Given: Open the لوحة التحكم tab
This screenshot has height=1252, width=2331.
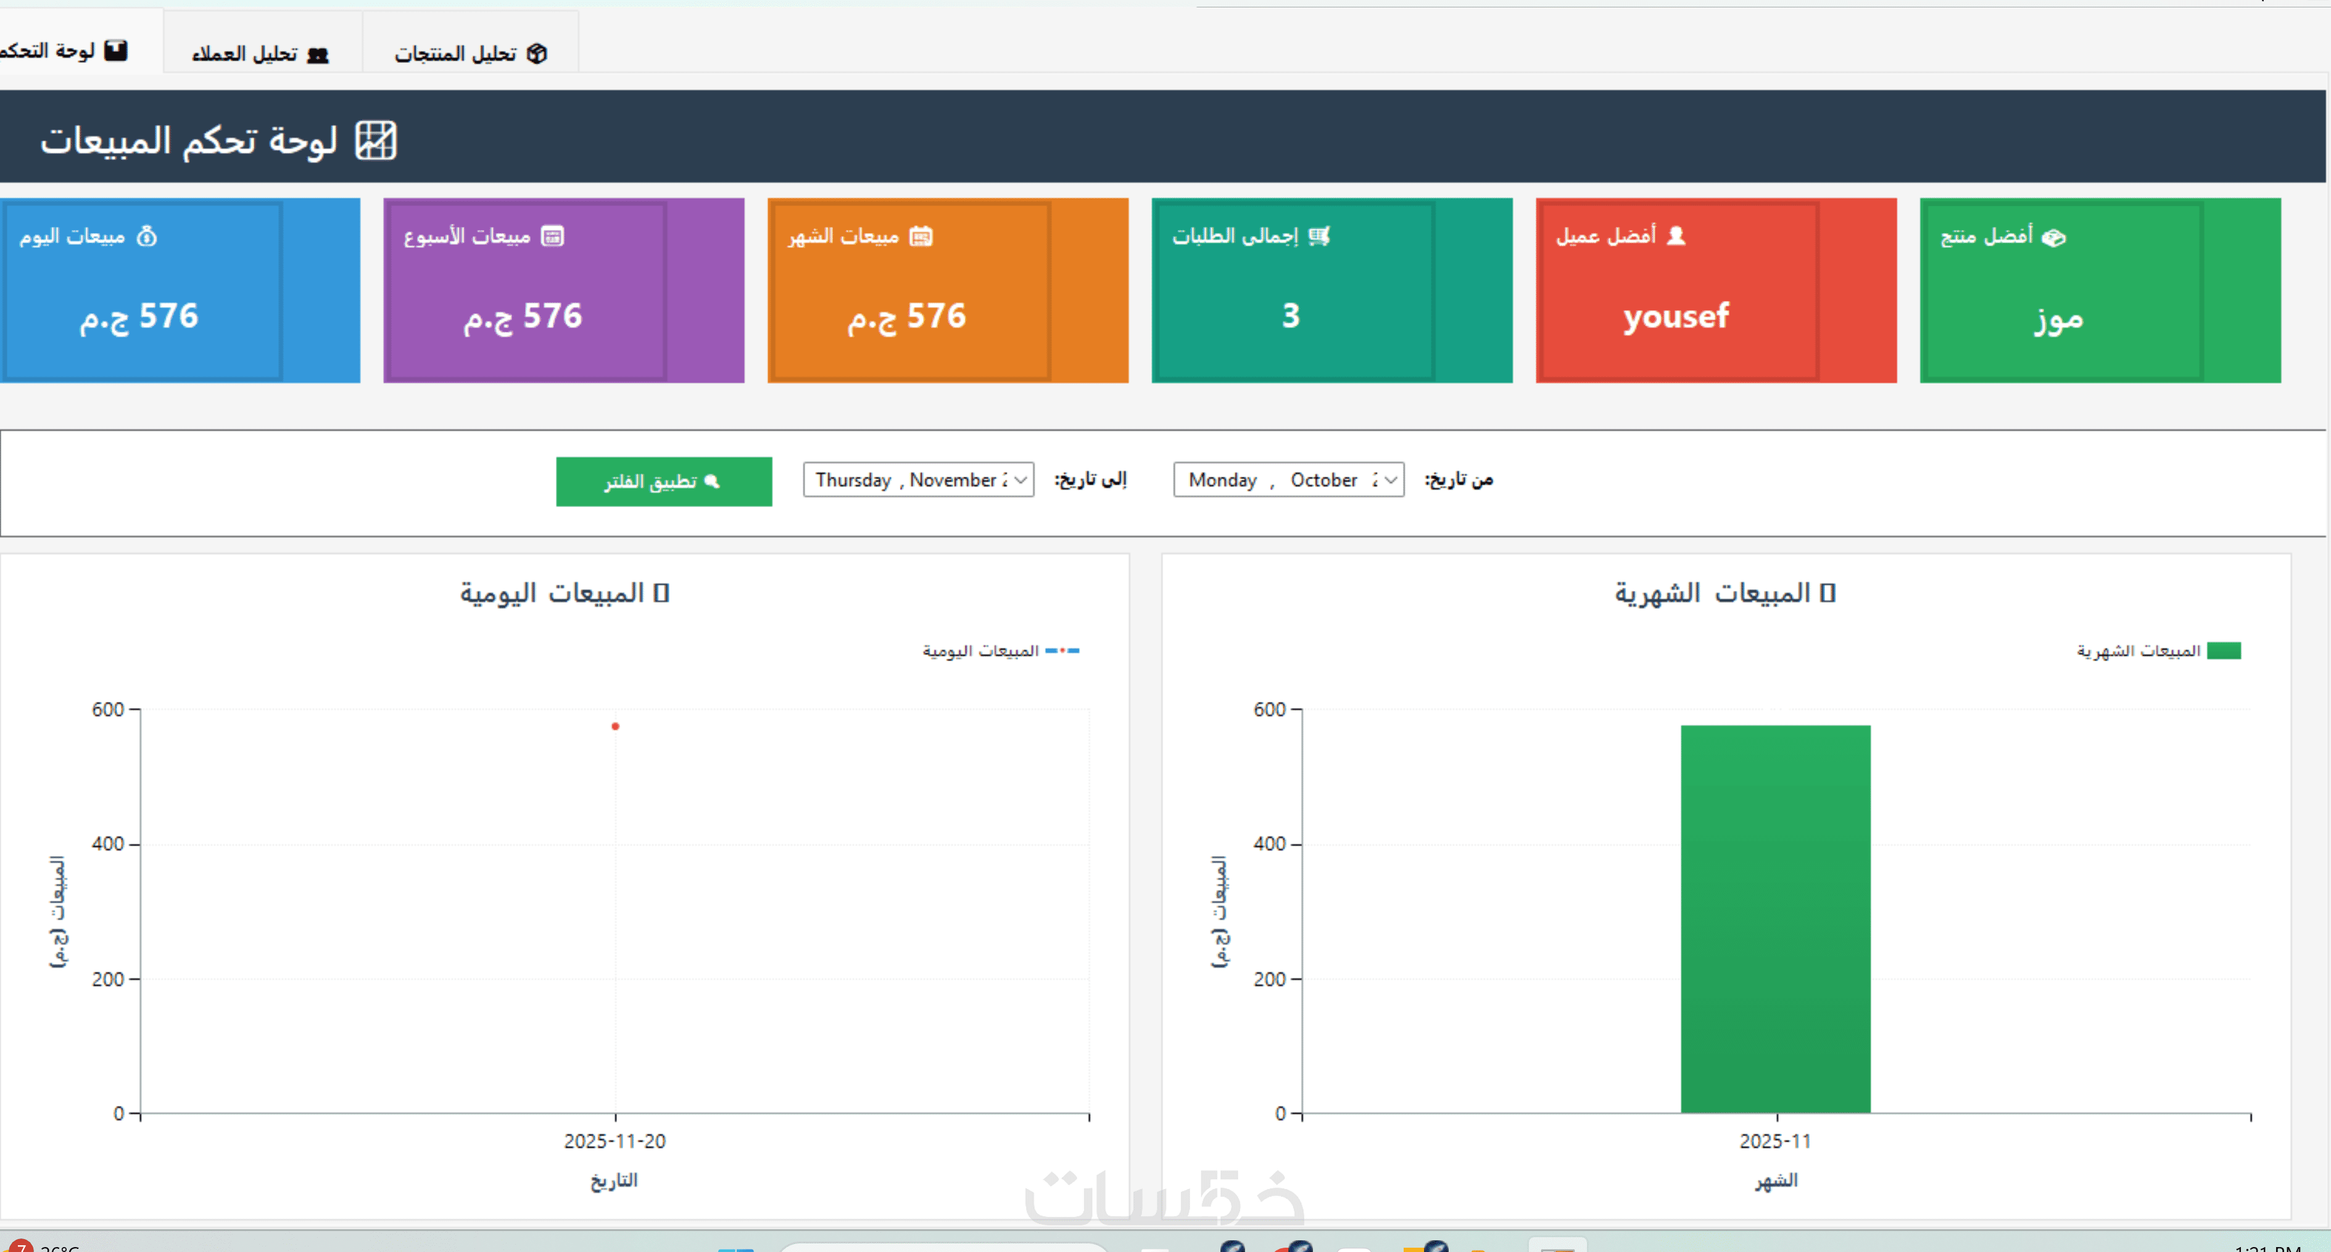Looking at the screenshot, I should click(64, 51).
